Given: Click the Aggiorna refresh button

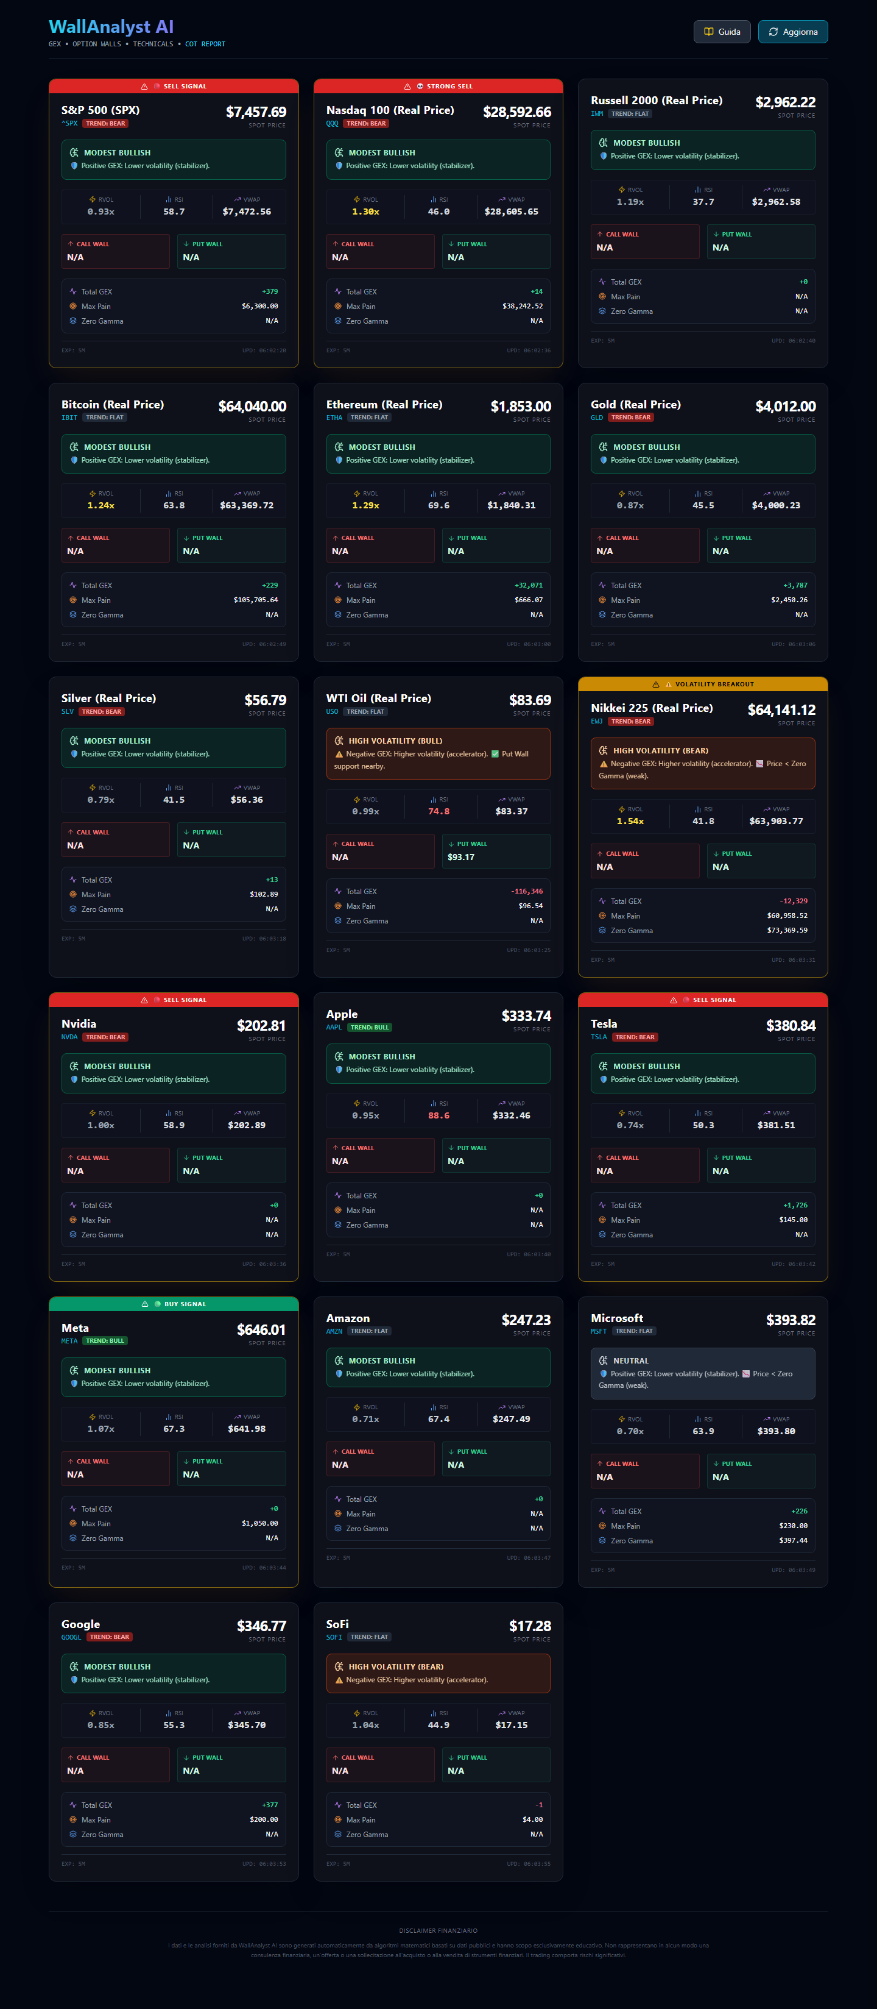Looking at the screenshot, I should point(793,32).
